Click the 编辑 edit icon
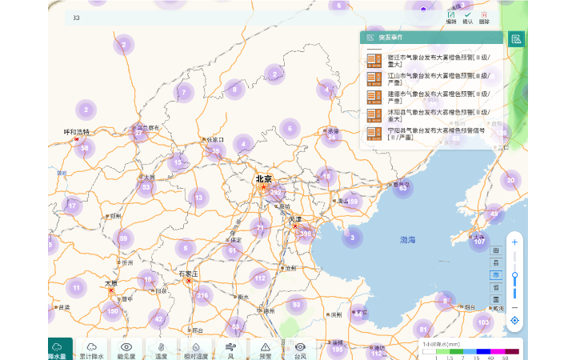The image size is (576, 360). [451, 18]
